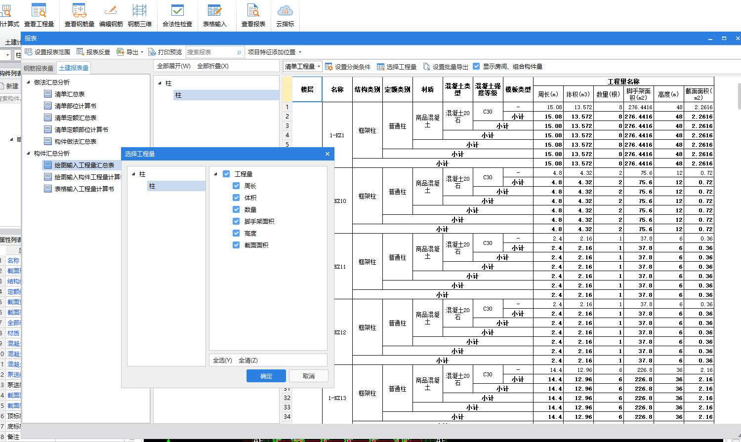Uncheck 周长 checkbox
This screenshot has height=442, width=741.
point(236,186)
